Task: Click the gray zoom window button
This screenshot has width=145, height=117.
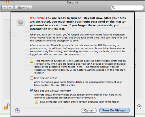Action: pyautogui.click(x=12, y=2)
